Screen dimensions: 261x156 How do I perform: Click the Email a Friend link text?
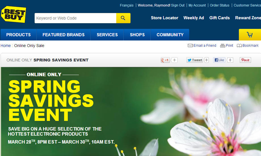click(205, 46)
